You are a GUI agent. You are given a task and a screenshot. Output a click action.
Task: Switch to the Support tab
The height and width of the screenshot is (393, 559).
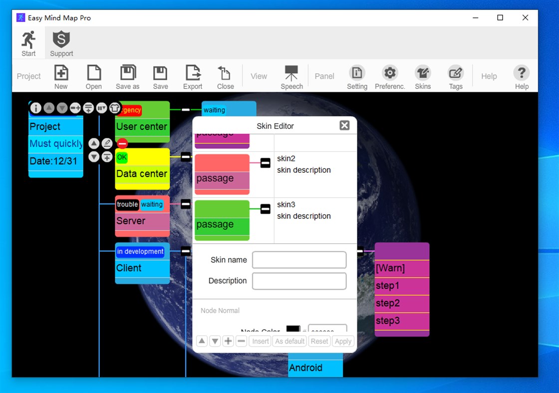pos(61,42)
